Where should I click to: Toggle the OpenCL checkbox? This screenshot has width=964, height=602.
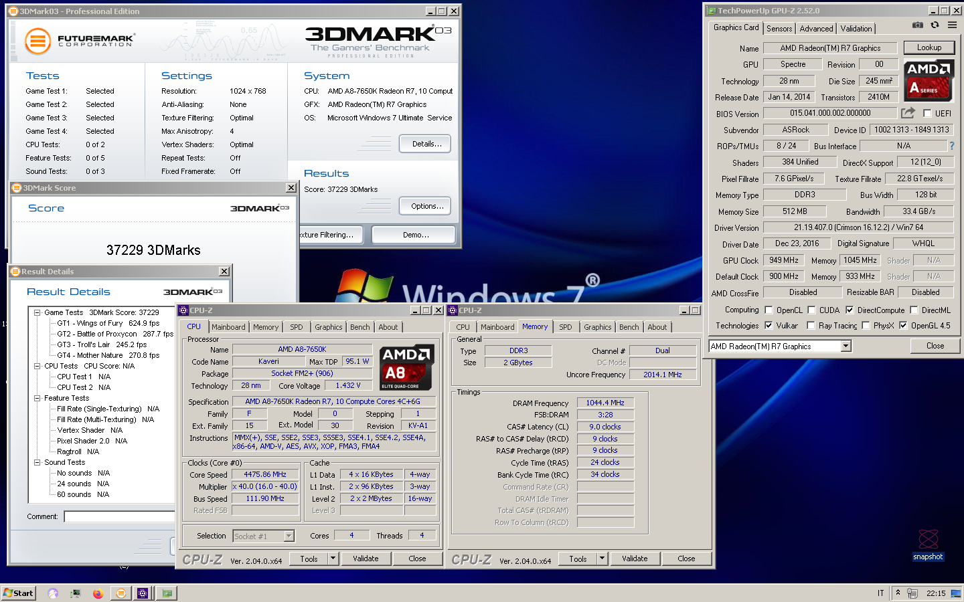click(769, 310)
